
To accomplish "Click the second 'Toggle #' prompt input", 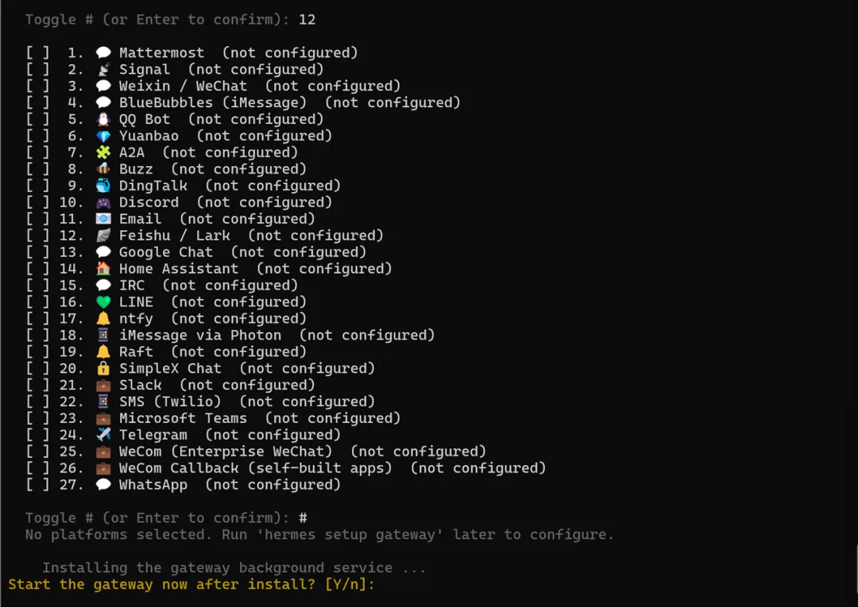I will (166, 518).
